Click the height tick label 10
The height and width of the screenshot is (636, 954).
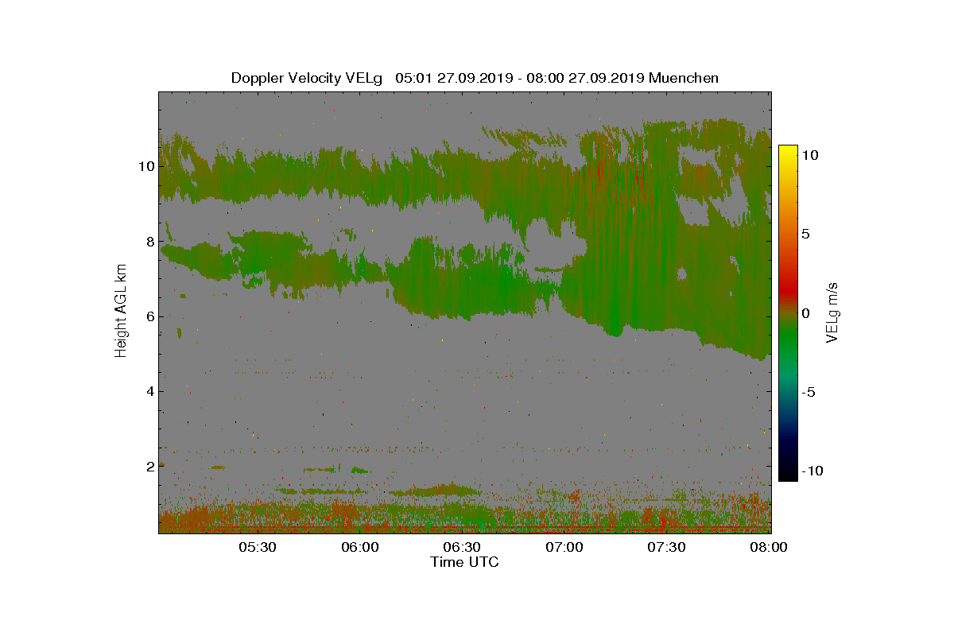tap(145, 166)
